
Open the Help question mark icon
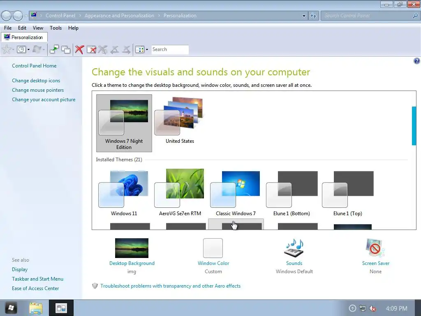(x=416, y=61)
